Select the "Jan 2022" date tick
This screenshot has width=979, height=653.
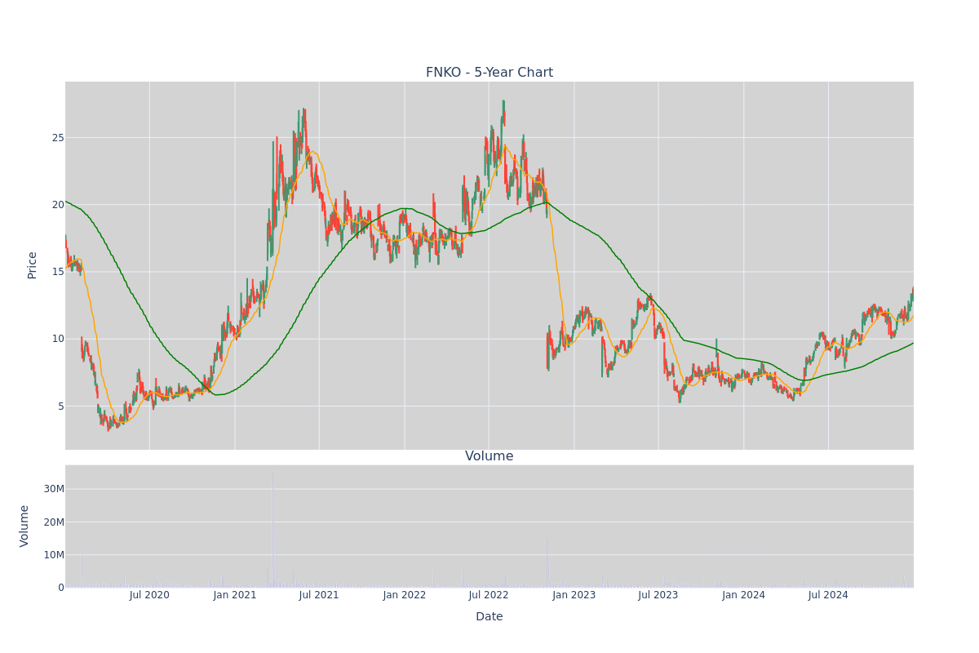(x=405, y=595)
